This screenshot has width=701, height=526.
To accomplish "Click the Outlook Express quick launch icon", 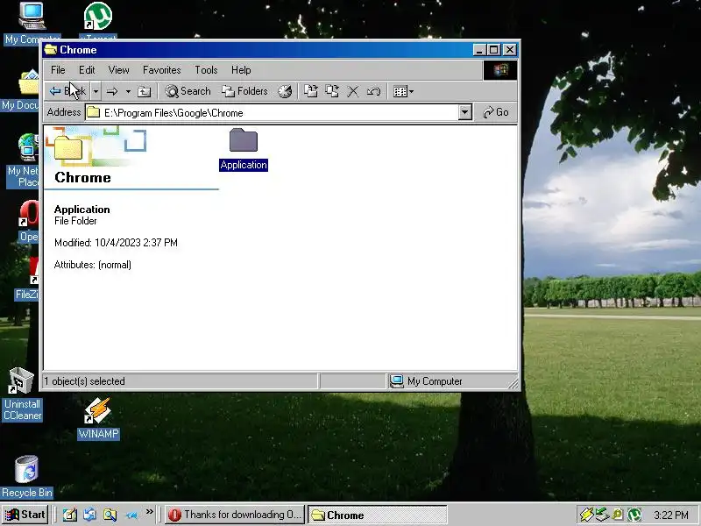I will [x=89, y=515].
